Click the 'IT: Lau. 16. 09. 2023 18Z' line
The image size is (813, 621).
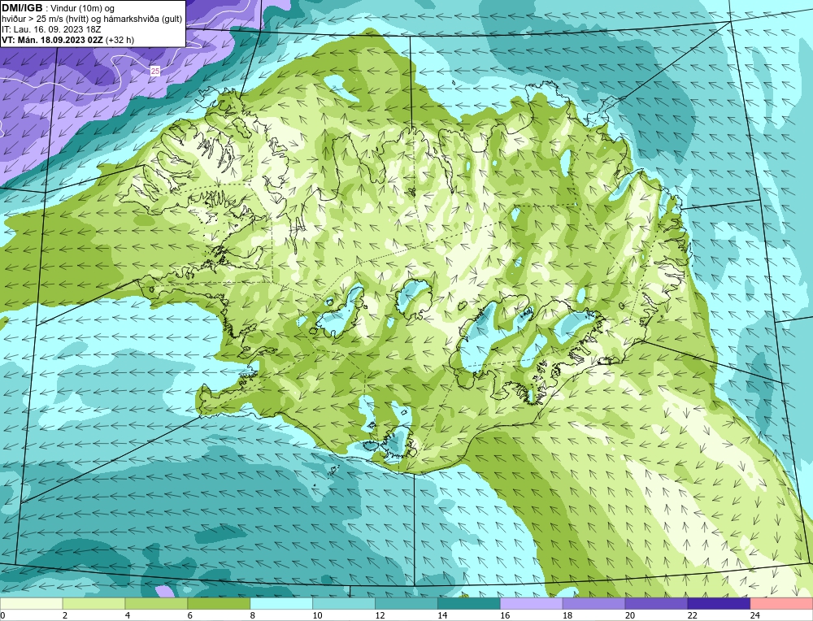click(51, 29)
